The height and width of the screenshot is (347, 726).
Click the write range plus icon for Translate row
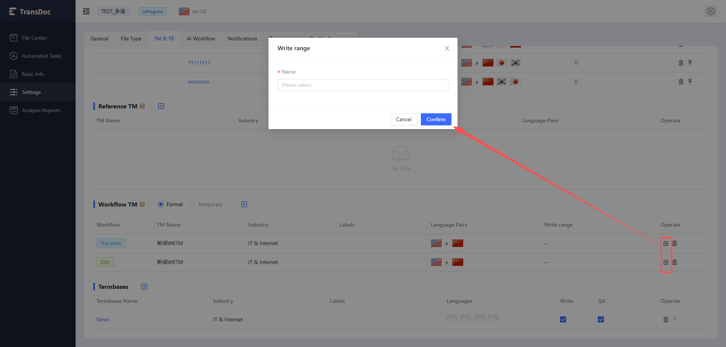(666, 243)
